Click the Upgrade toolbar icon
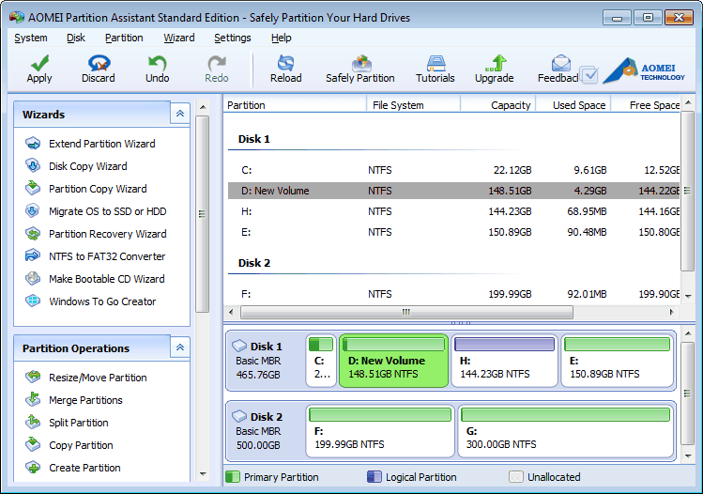Viewport: 703px width, 494px height. 496,63
